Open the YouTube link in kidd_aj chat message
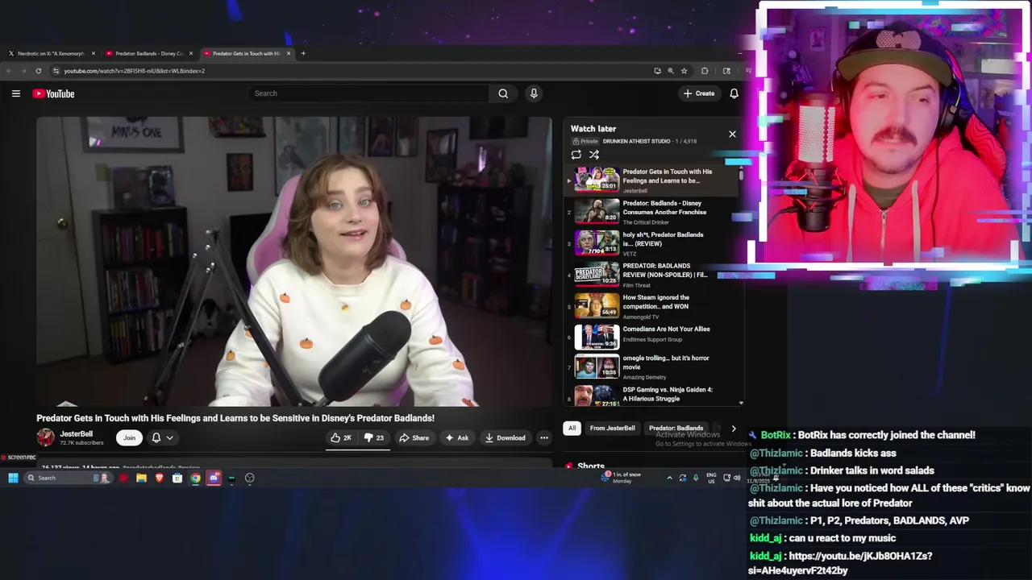 [x=840, y=563]
